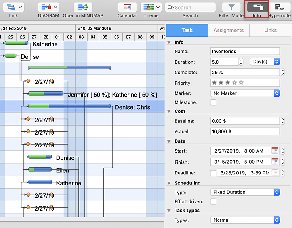Viewport: 292px width, 228px height.
Task: Open the Scheduling Type Fixed Duration dropdown
Action: coord(245,192)
